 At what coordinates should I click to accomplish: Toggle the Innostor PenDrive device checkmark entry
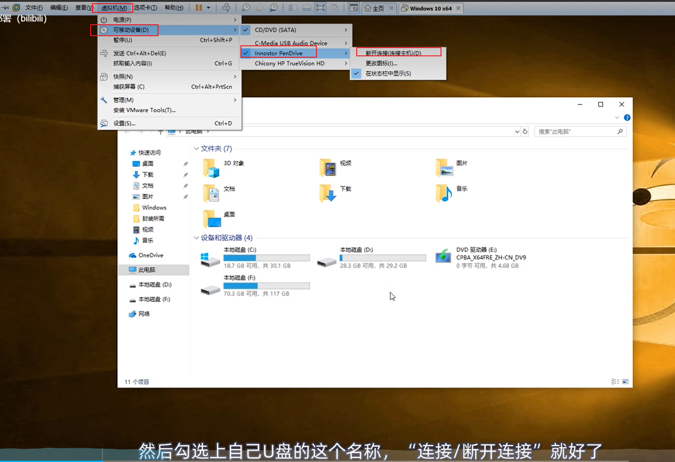coord(296,53)
